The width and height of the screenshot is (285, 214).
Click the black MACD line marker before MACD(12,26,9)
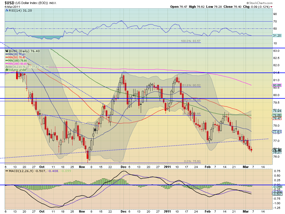7,171
